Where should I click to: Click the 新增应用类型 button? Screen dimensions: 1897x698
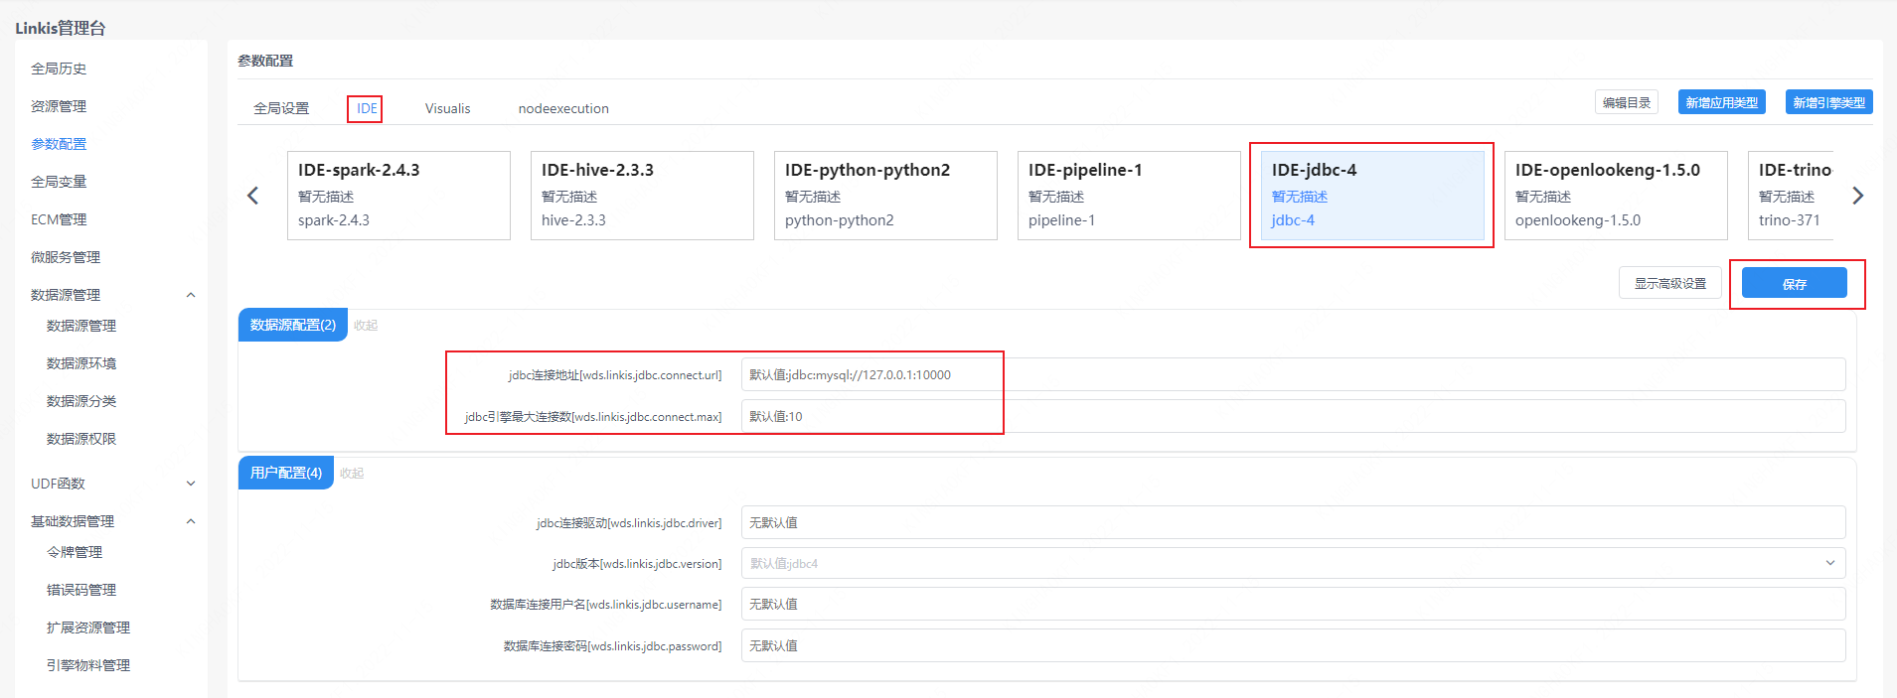coord(1721,102)
